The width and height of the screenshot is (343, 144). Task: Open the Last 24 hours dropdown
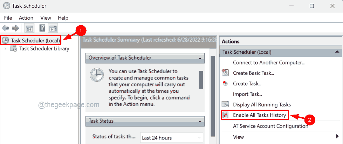point(172,138)
